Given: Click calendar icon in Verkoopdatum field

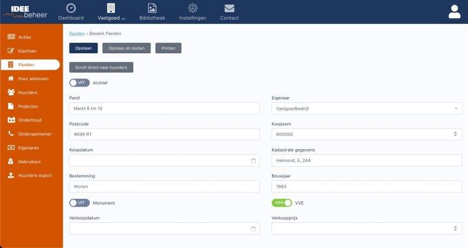Looking at the screenshot, I should (x=253, y=229).
